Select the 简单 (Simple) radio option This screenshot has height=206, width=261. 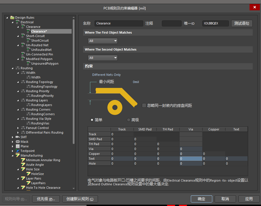tap(92, 120)
